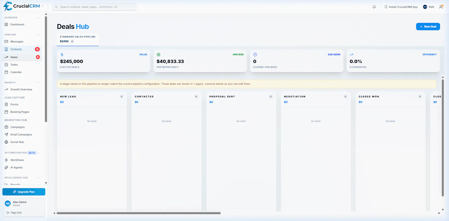Click the 0.0% efficiency value

[356, 61]
